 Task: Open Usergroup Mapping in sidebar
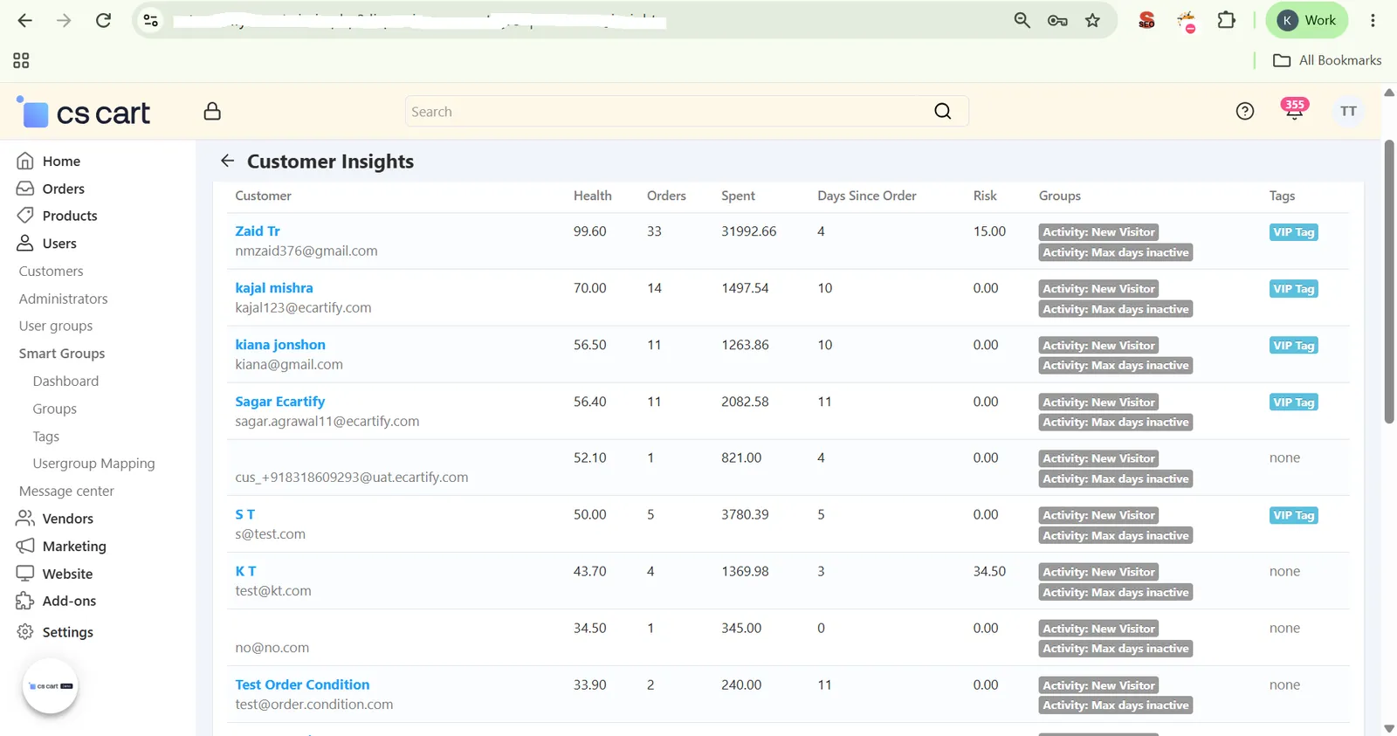click(x=93, y=464)
